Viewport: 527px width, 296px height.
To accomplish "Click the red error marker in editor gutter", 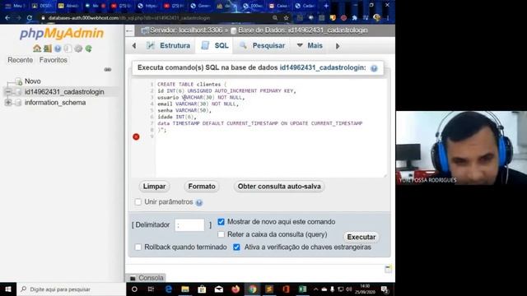I will (x=136, y=136).
